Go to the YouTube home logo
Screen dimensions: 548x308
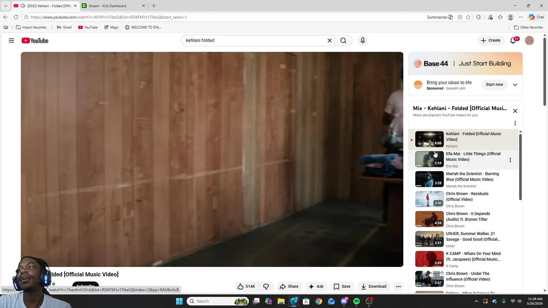coord(35,41)
